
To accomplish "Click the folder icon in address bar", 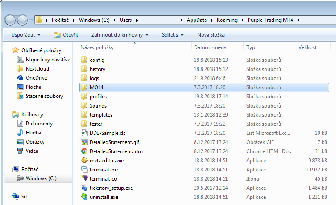I will tap(39, 20).
